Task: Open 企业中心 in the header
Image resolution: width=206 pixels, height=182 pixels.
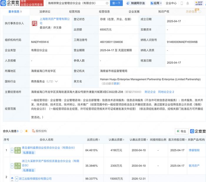Action: [x=171, y=3]
